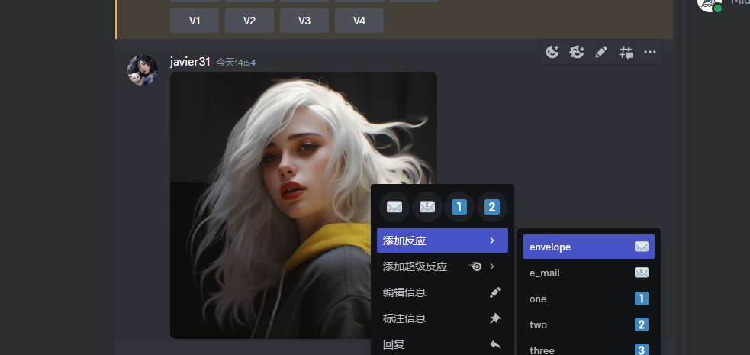The image size is (750, 355).
Task: Pick e_mail from the reaction submenu
Action: pyautogui.click(x=589, y=273)
